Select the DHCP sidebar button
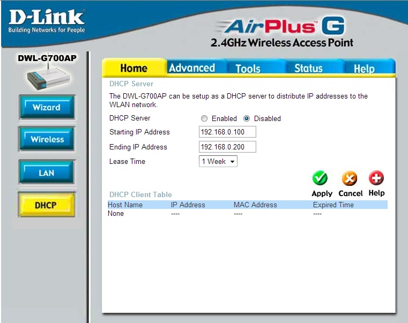 pyautogui.click(x=47, y=205)
